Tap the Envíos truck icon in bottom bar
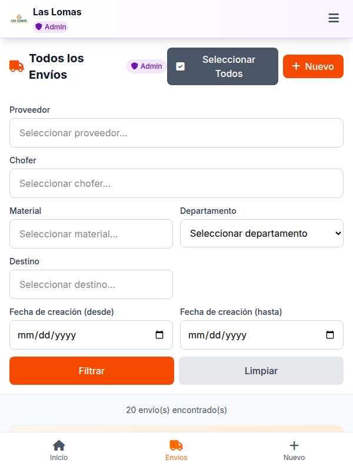This screenshot has height=470, width=353. tap(176, 445)
